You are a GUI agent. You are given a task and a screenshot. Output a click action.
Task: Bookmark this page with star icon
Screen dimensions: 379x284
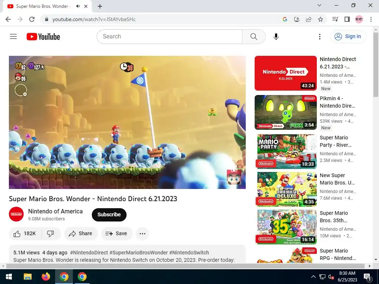click(x=321, y=19)
